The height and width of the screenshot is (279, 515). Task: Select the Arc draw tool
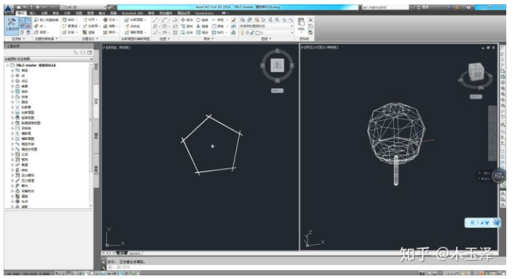[155, 33]
